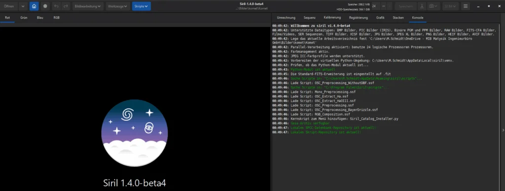505x191 pixels.
Task: Click log line about Siril_Catalog_Installer.py
Action: 344,118
